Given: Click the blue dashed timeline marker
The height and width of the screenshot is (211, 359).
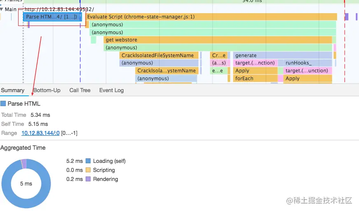Looking at the screenshot, I should tap(80, 53).
